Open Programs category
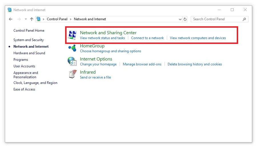Screen dimensions: 259x149 (21, 60)
